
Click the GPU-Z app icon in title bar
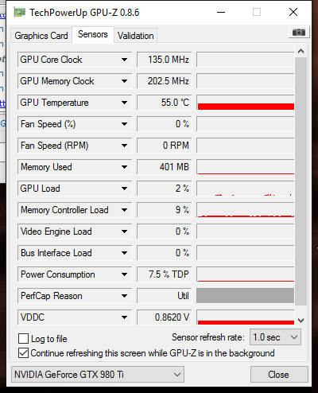[x=20, y=13]
